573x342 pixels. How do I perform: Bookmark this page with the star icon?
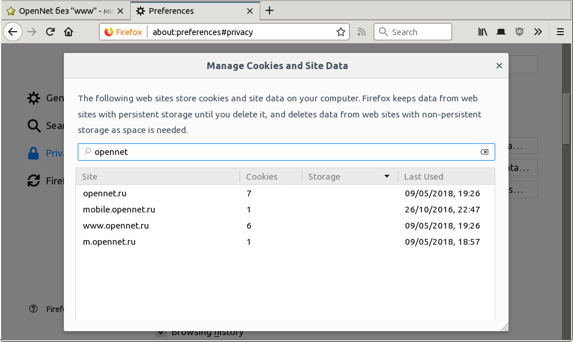[x=340, y=32]
